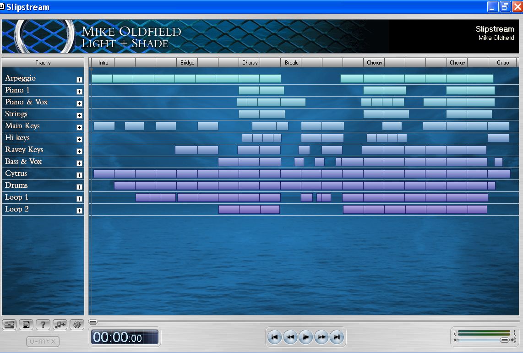Expand the Ravey Keys track
Image resolution: width=523 pixels, height=353 pixels.
click(x=79, y=152)
